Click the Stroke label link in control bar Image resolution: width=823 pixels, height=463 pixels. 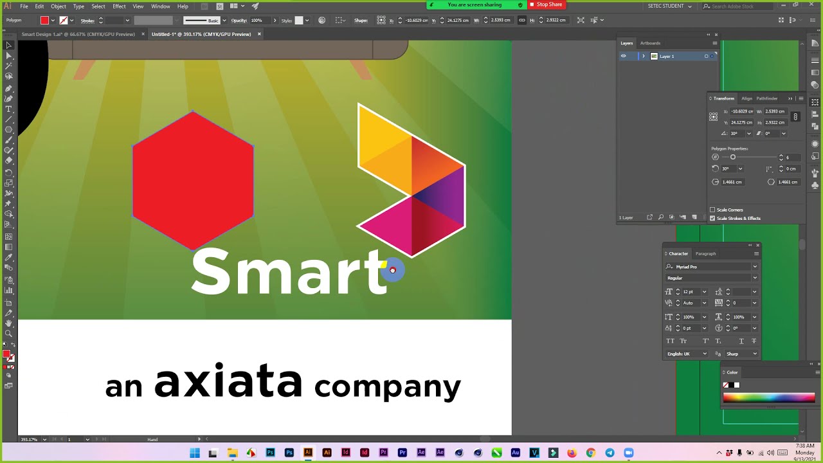point(87,21)
